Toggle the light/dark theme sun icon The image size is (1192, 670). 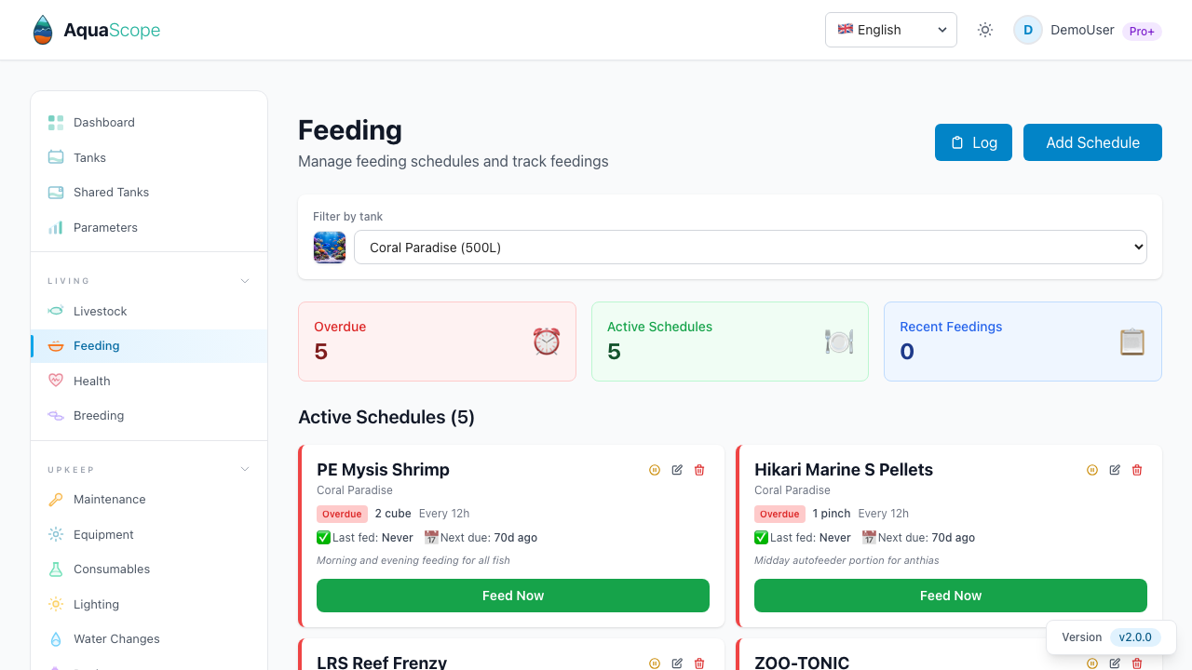point(985,30)
